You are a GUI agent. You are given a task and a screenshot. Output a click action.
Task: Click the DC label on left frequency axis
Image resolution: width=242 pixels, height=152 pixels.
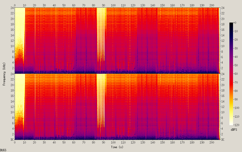[x=12, y=139]
